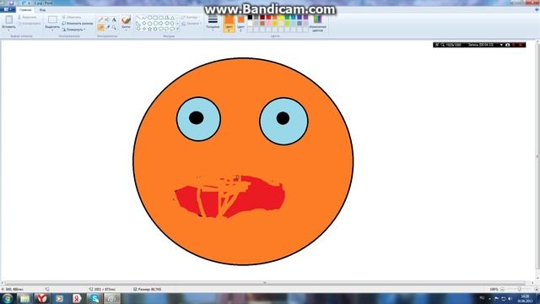Expand the shapes gallery more arrow
This screenshot has height=304, width=540.
pos(178,30)
